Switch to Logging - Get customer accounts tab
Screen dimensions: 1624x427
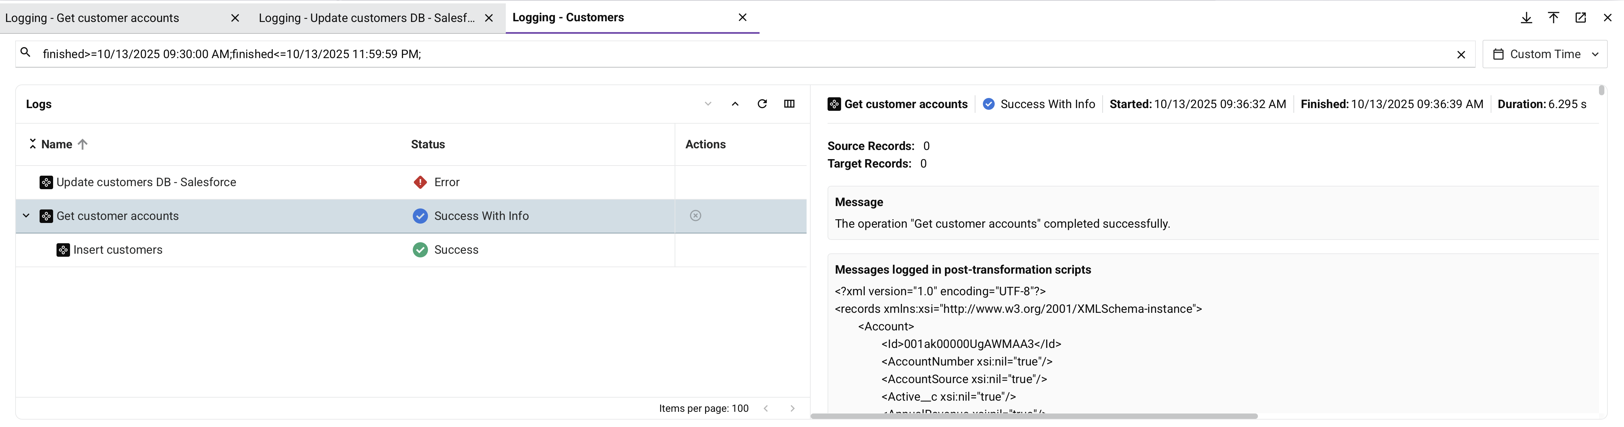click(x=92, y=18)
